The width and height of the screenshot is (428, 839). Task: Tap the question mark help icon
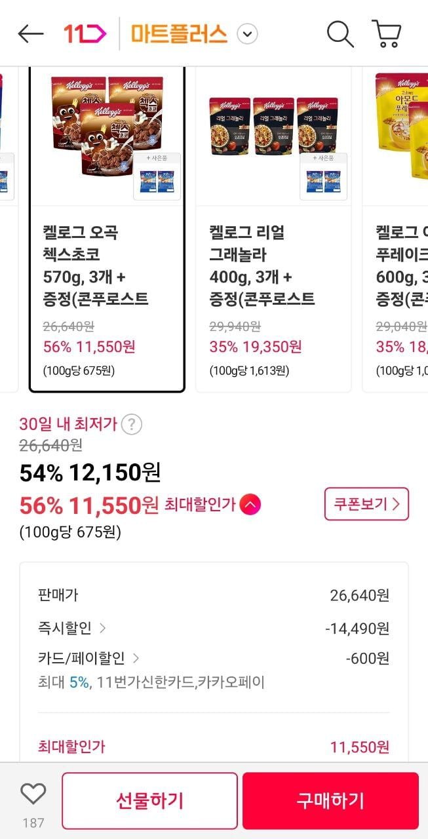[x=132, y=425]
